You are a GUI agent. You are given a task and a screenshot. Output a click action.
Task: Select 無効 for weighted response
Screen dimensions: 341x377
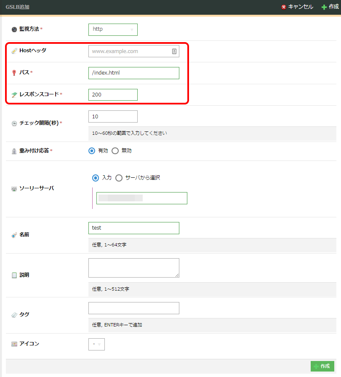point(115,151)
